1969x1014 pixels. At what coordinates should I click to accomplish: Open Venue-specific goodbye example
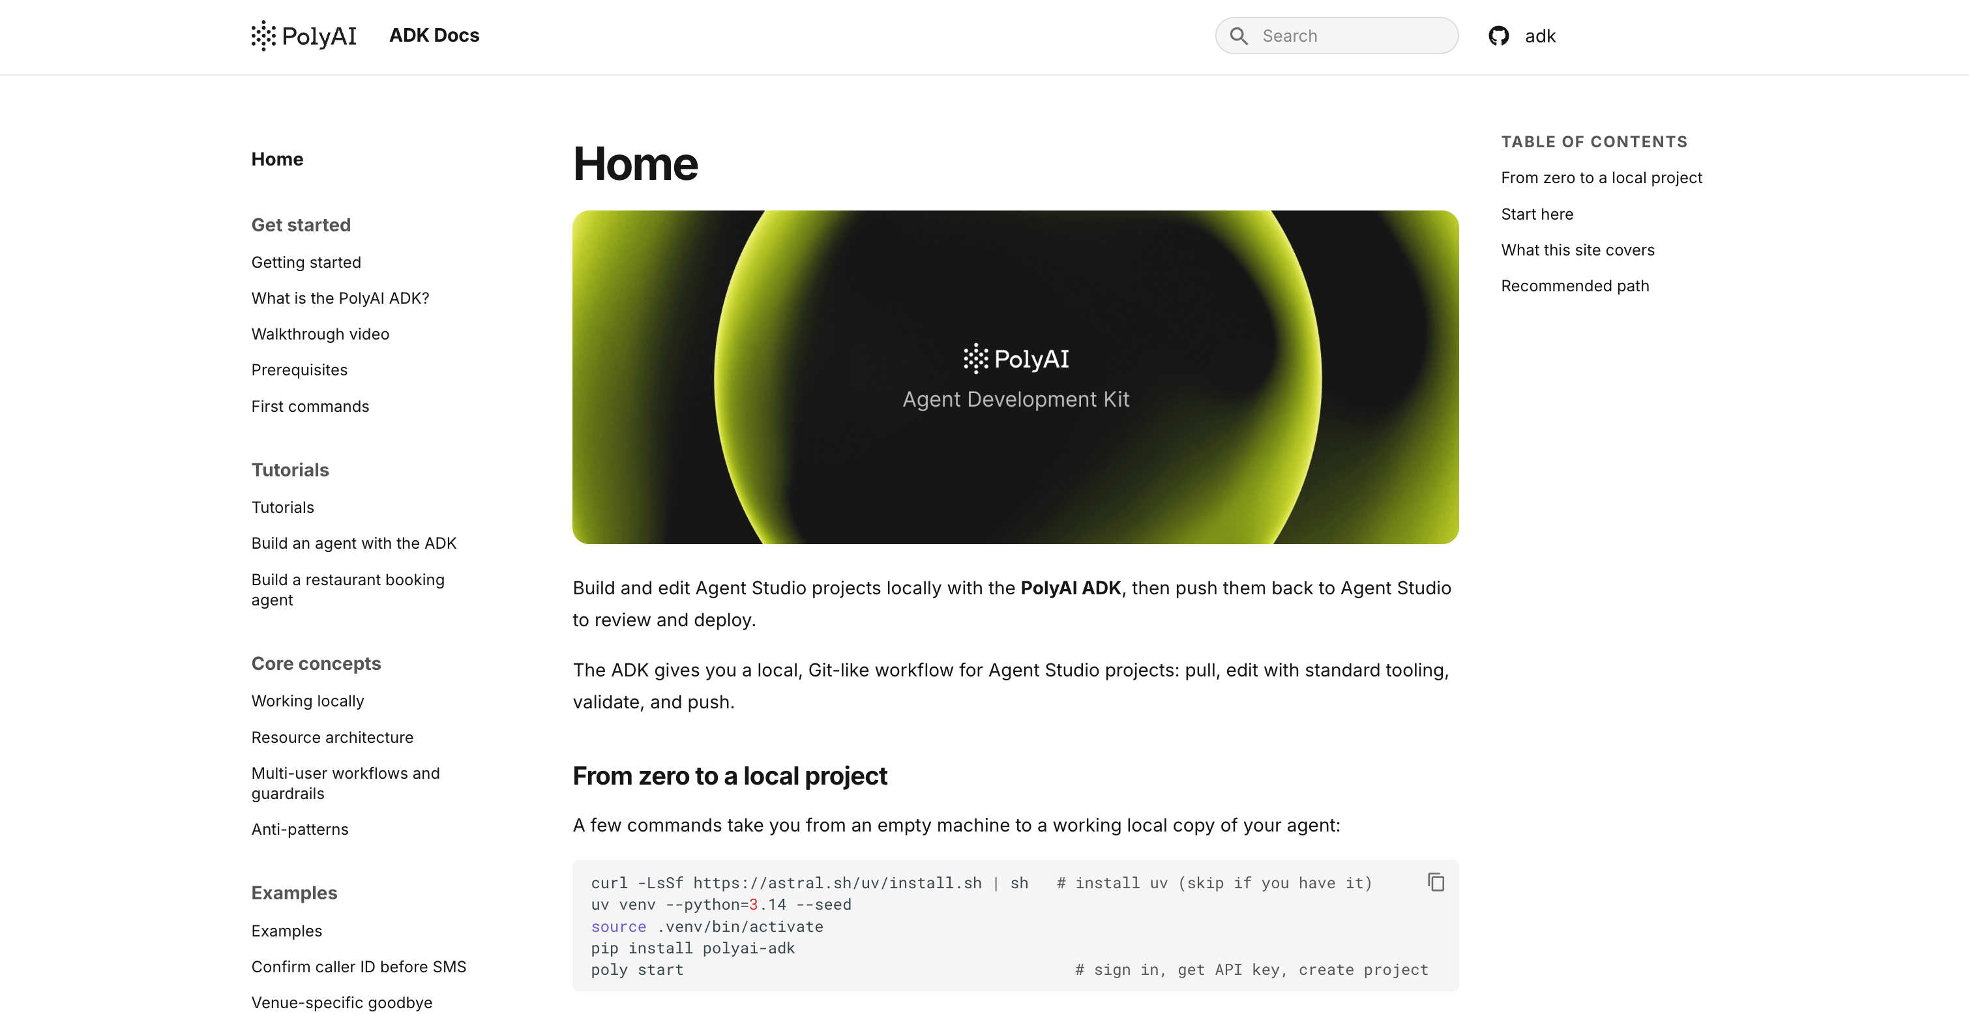click(342, 1002)
